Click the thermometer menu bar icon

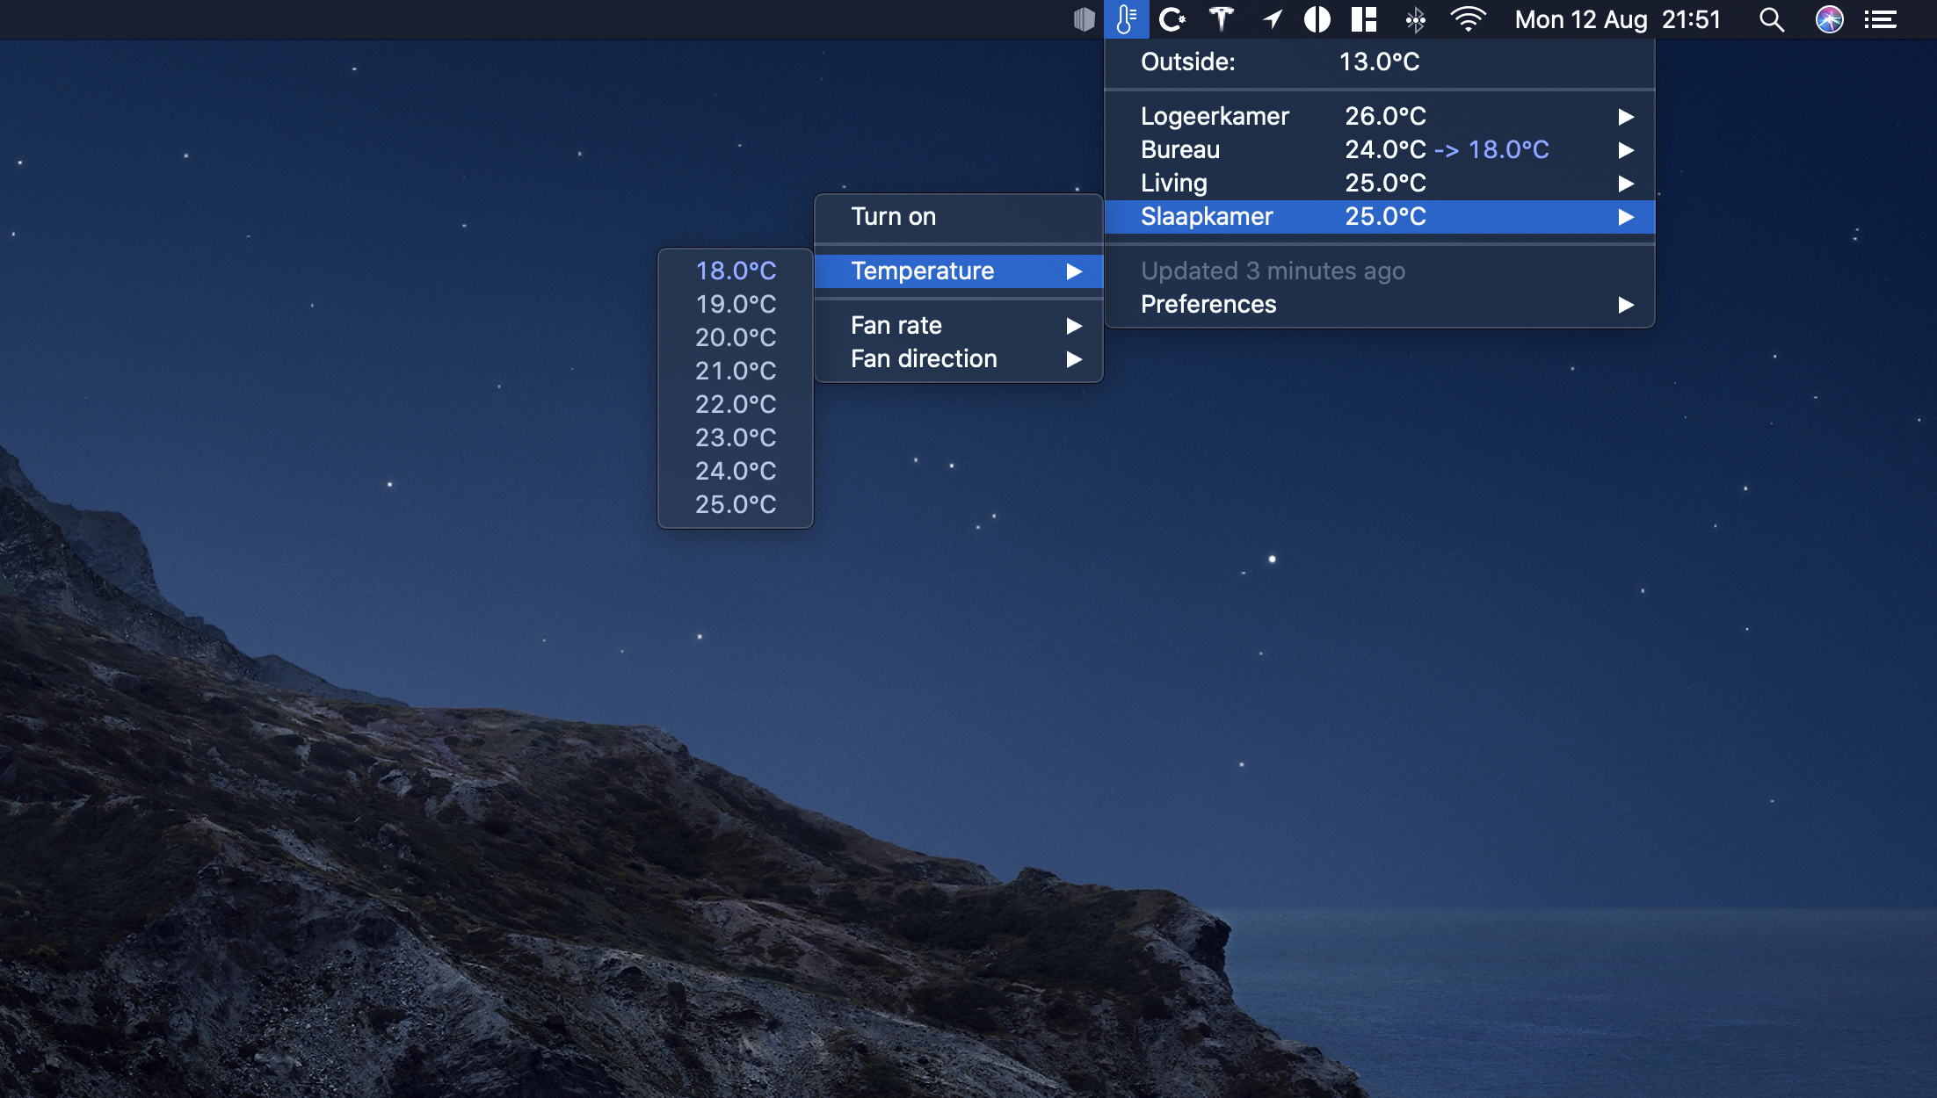tap(1126, 19)
